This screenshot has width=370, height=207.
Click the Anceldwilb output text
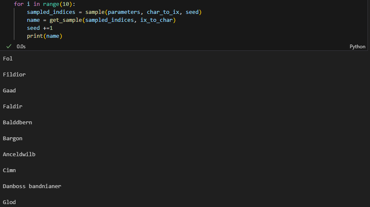pos(19,155)
